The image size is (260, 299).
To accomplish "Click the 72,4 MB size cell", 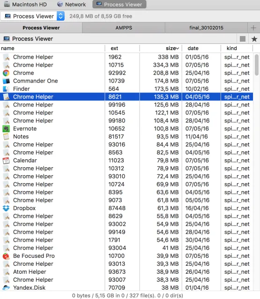I will (x=168, y=177).
